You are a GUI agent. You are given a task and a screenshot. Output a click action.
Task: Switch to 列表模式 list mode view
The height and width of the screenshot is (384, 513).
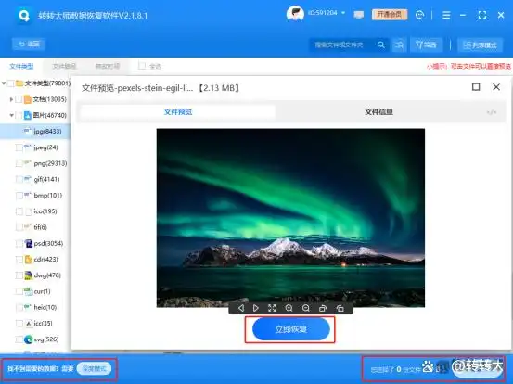point(480,45)
